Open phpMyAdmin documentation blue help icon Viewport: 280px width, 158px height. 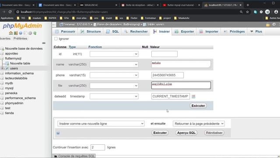click(21, 33)
